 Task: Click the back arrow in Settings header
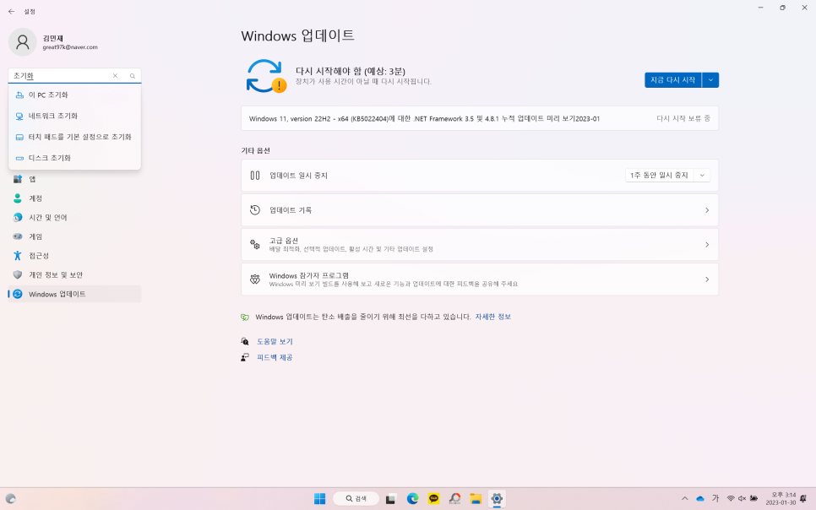pyautogui.click(x=12, y=11)
